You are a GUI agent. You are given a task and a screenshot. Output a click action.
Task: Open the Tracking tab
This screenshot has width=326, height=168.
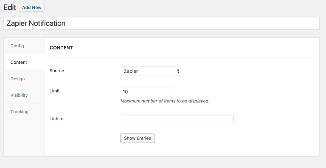tap(24, 112)
